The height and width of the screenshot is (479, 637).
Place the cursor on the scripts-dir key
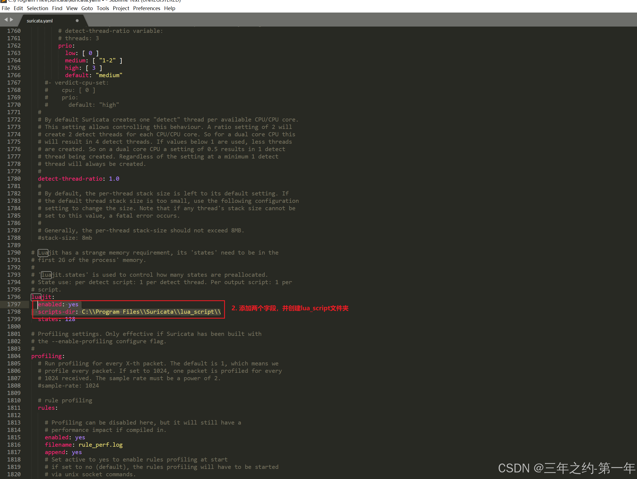[56, 312]
